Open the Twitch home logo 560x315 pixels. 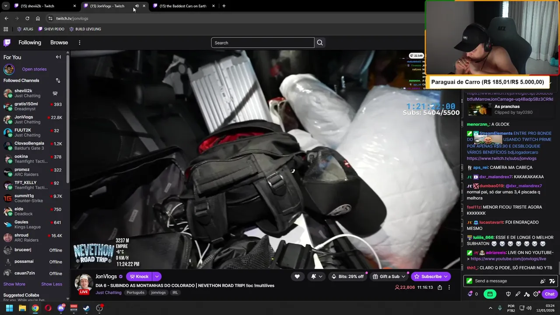(7, 42)
